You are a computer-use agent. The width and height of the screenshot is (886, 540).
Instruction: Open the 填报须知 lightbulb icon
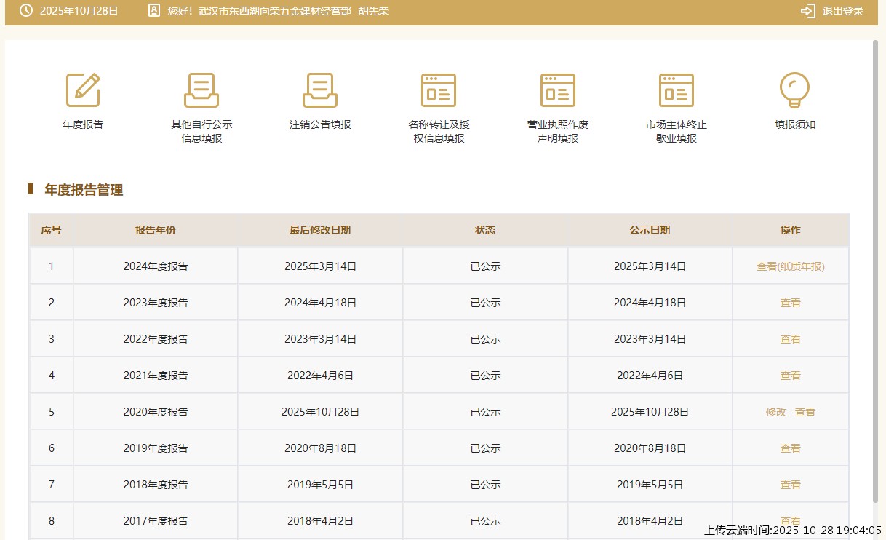[794, 90]
